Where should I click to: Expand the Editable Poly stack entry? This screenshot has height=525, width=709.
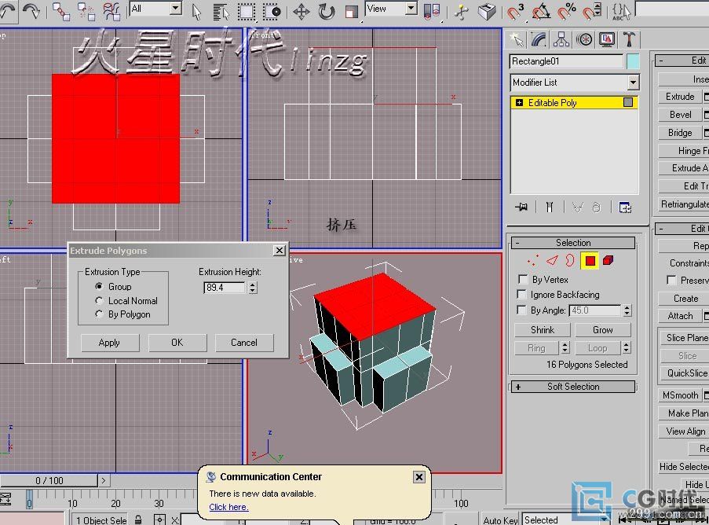click(519, 103)
